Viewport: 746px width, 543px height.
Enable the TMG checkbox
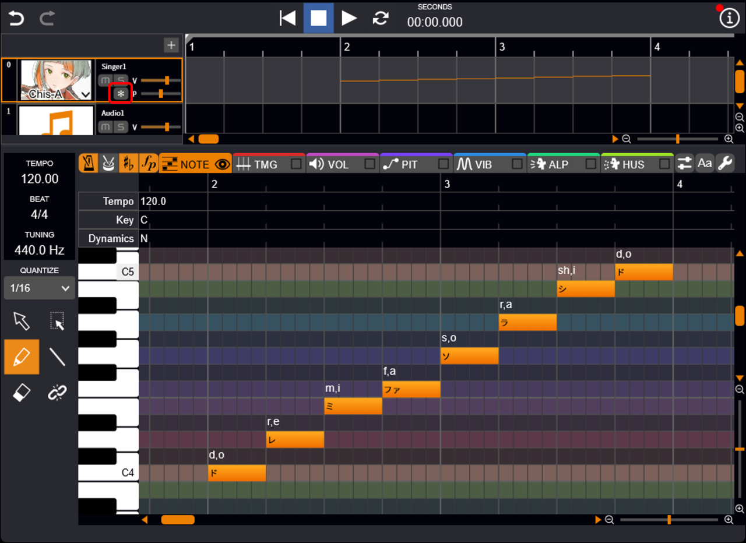click(296, 164)
